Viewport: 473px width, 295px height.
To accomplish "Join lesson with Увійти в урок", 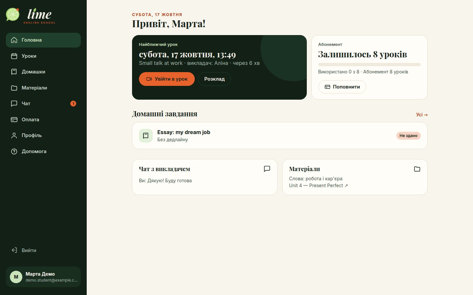I will (x=167, y=79).
